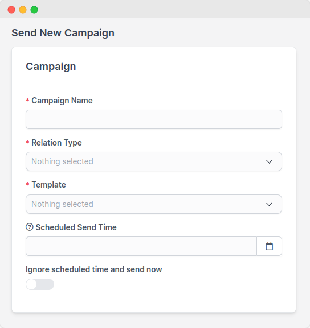
Task: Click the Send New Campaign page heading
Action: pyautogui.click(x=63, y=33)
